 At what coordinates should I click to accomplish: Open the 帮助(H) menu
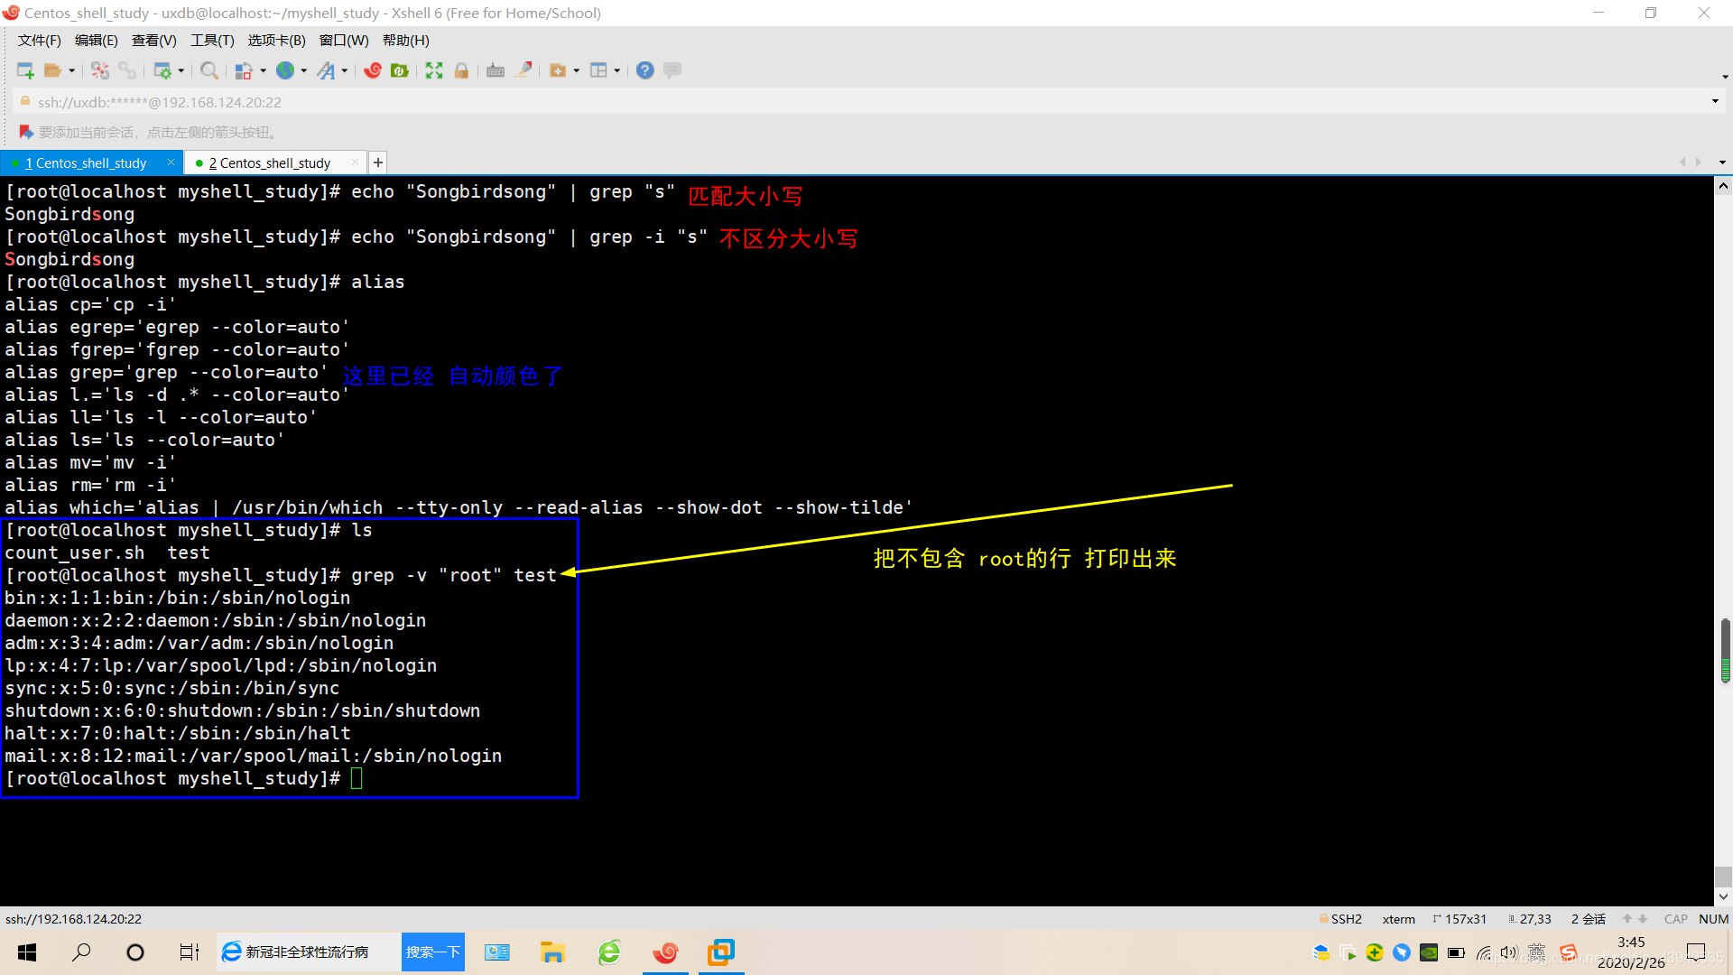(x=406, y=41)
